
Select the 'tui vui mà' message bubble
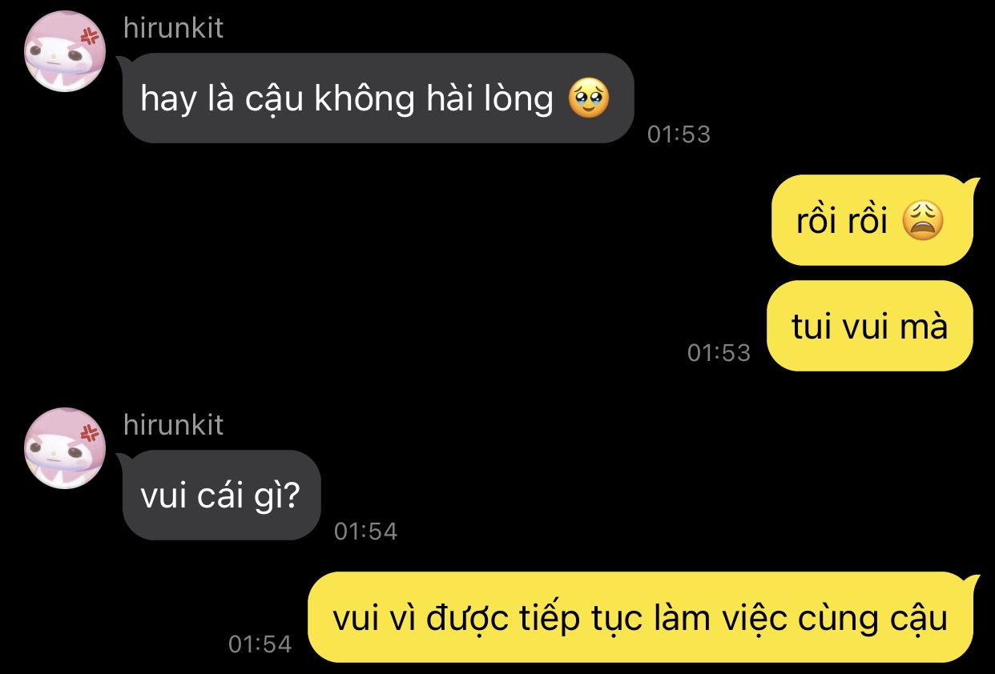pyautogui.click(x=870, y=326)
